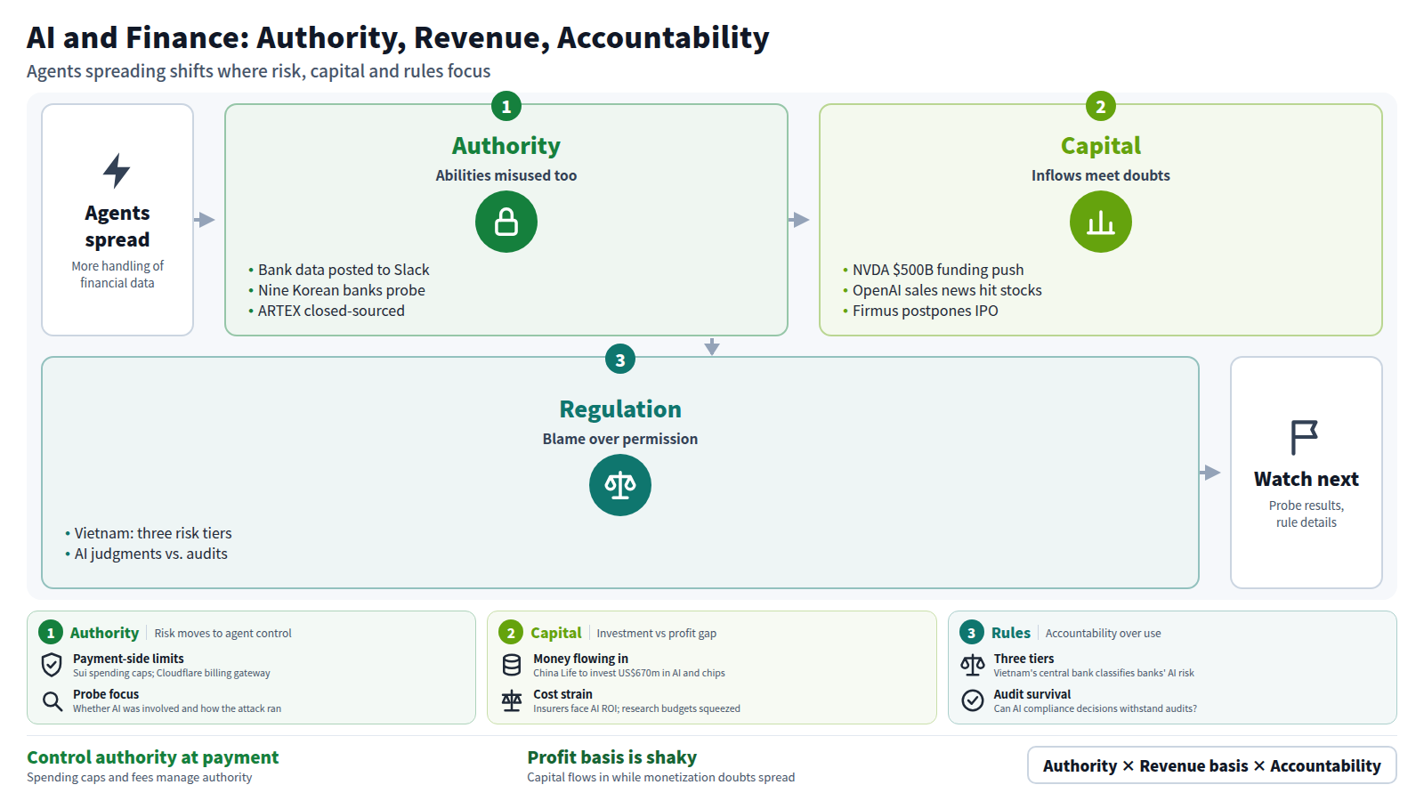Click the 'Agents spread' card title
The width and height of the screenshot is (1424, 801).
coord(117,226)
